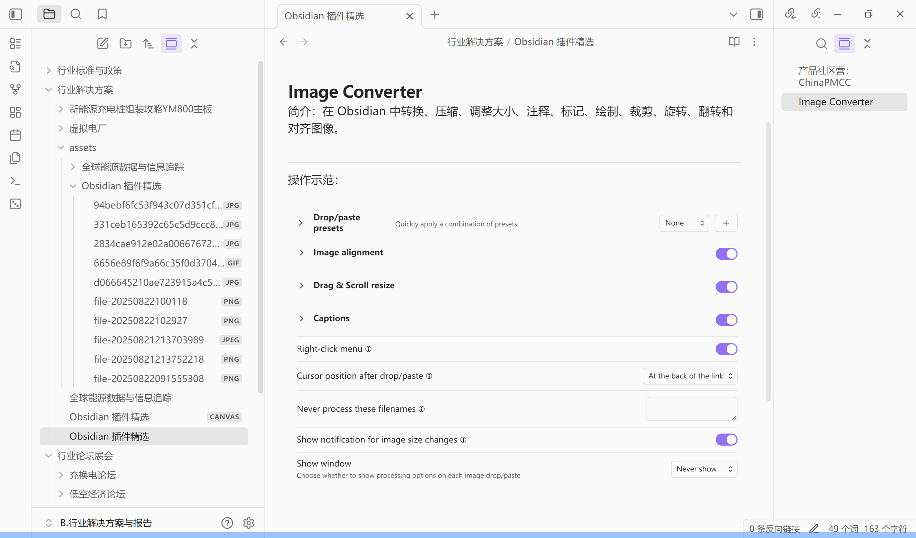Click the Never process these filenames field
Image resolution: width=916 pixels, height=538 pixels.
pos(691,409)
